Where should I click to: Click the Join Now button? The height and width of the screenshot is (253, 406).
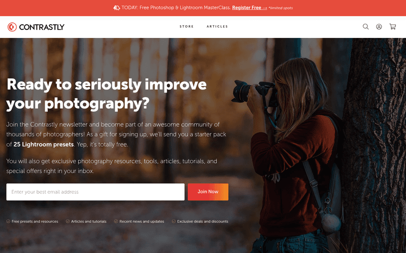point(208,192)
